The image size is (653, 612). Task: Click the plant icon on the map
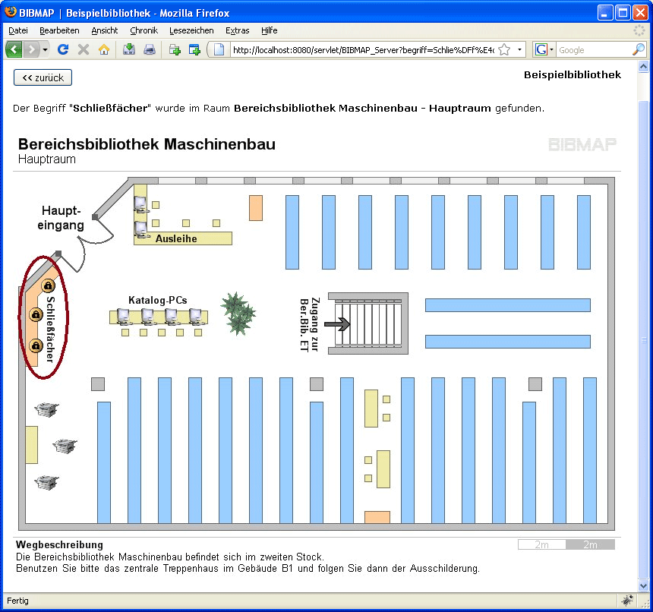238,314
